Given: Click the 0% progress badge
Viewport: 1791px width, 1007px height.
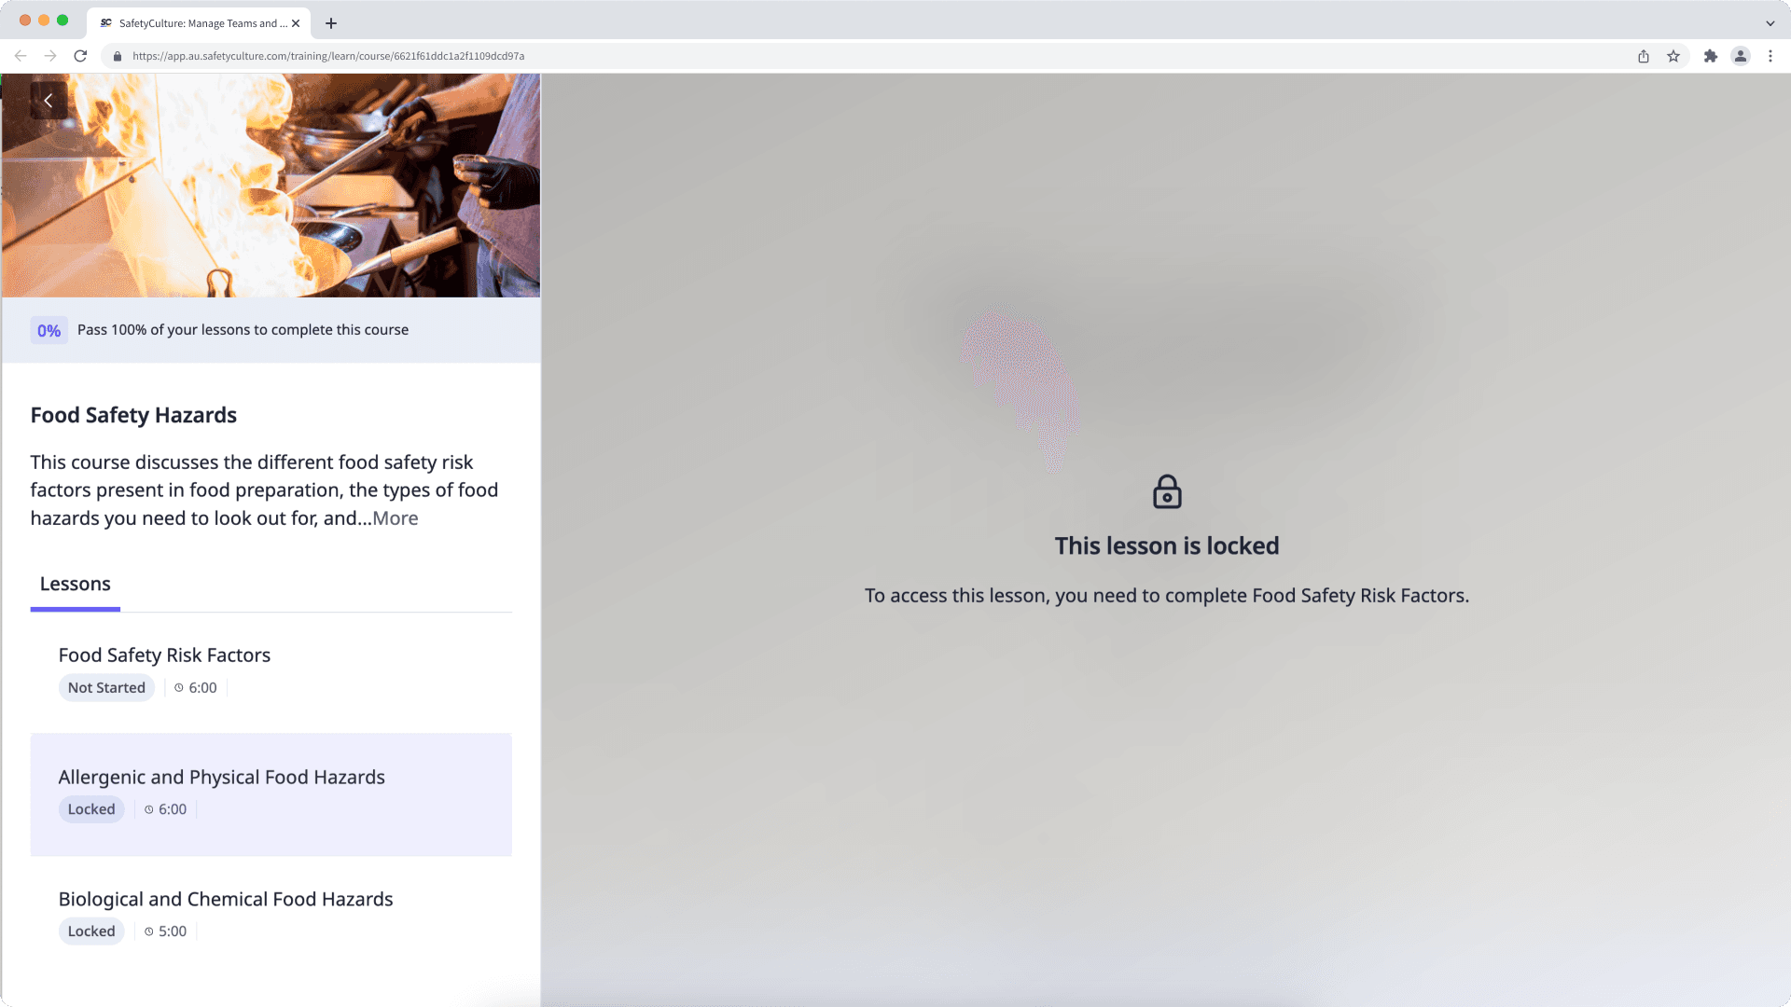Looking at the screenshot, I should [49, 330].
